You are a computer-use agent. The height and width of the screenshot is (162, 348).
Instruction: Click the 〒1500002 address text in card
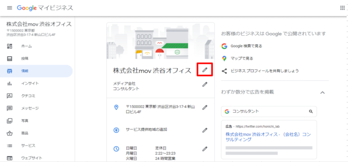161,110
